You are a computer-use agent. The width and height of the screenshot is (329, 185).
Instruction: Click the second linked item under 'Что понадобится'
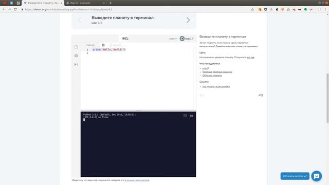pos(217,72)
